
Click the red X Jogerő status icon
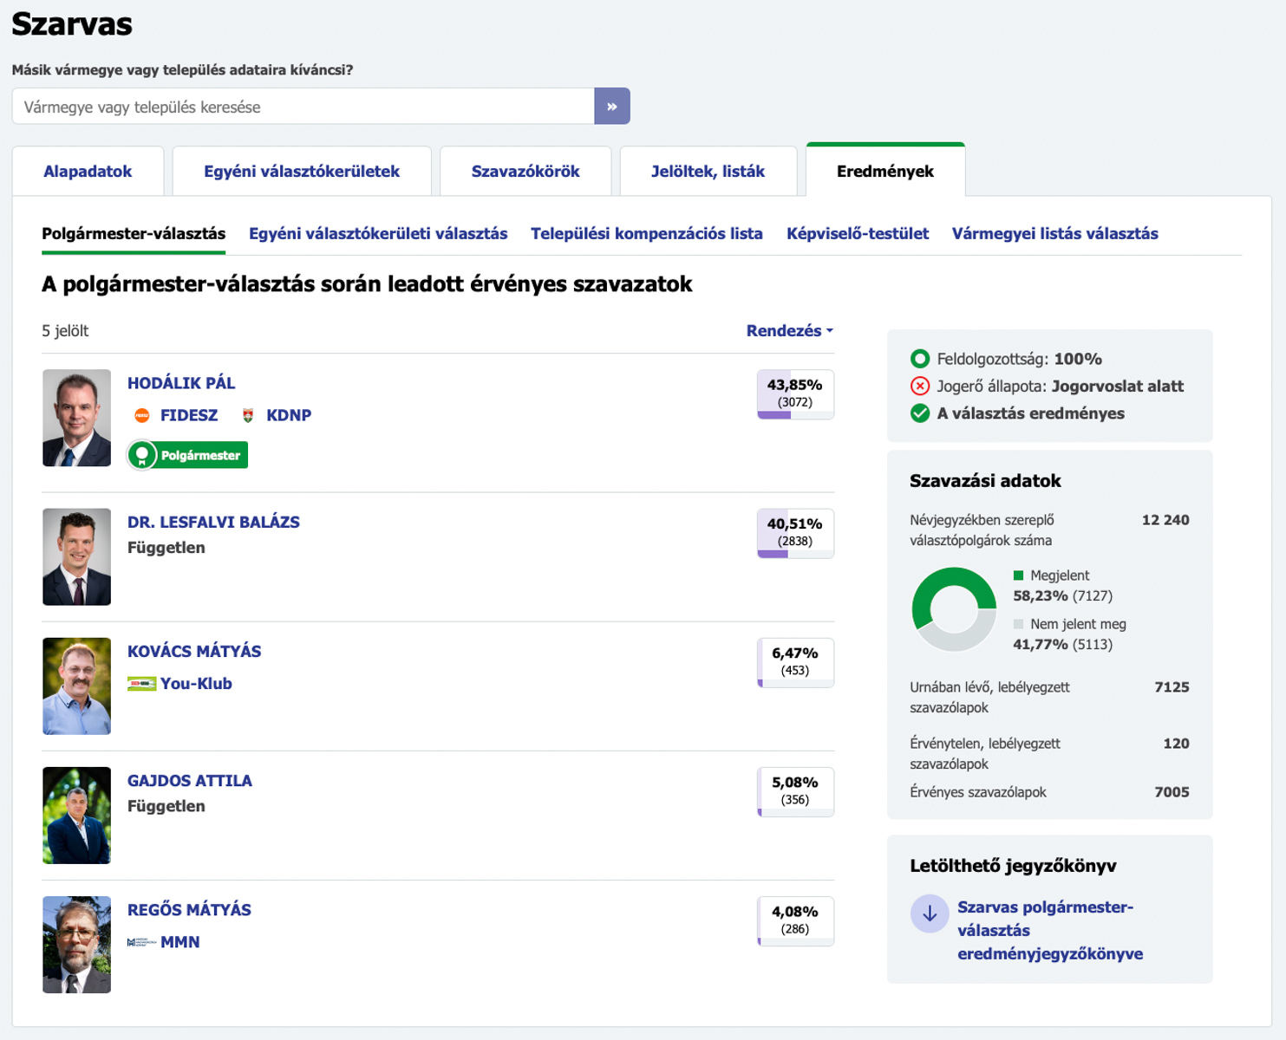point(920,387)
